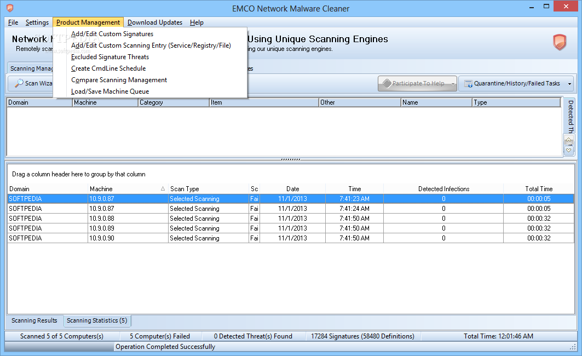The image size is (582, 356).
Task: Click the '5 Computer(s) Failed' status entry
Action: coord(160,336)
